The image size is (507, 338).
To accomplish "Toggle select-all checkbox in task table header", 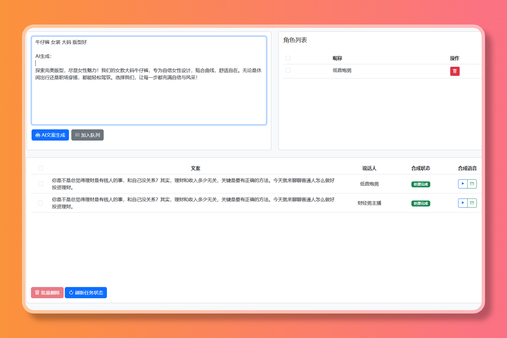I will click(41, 168).
